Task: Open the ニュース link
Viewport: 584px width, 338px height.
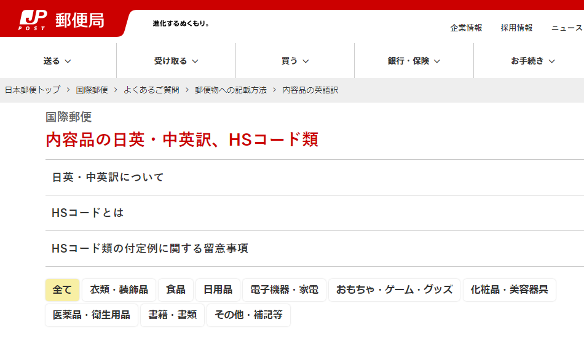Action: pos(567,28)
